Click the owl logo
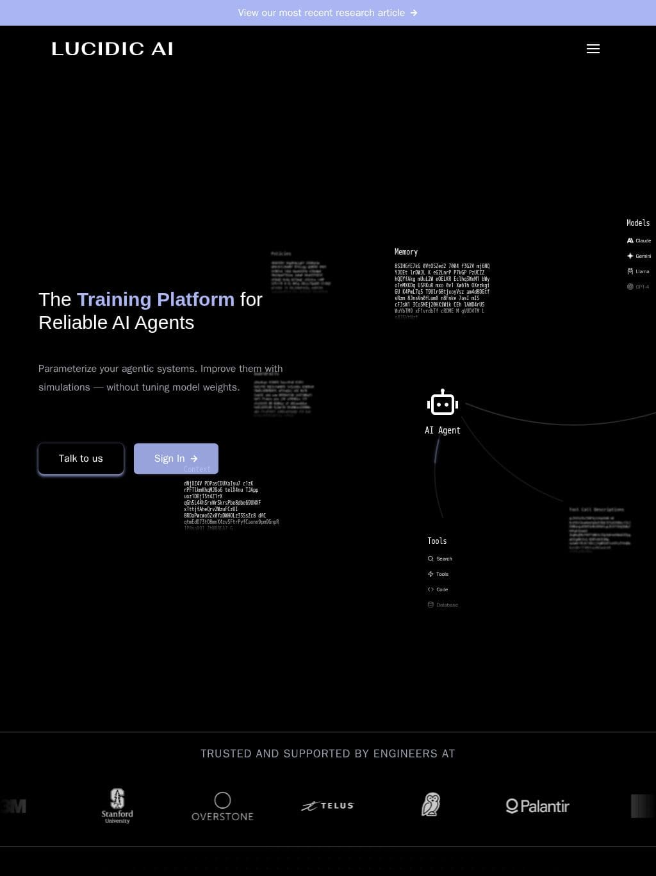656x876 pixels. click(x=430, y=804)
